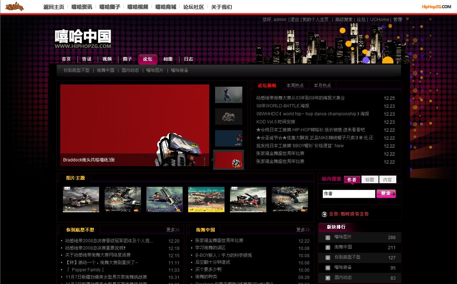Open post 后空翻十分钟速成
The image size is (457, 284).
213,262
